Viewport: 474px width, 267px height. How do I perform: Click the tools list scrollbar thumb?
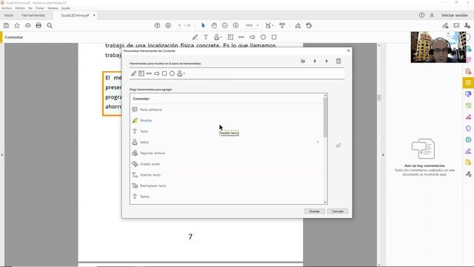[325, 117]
